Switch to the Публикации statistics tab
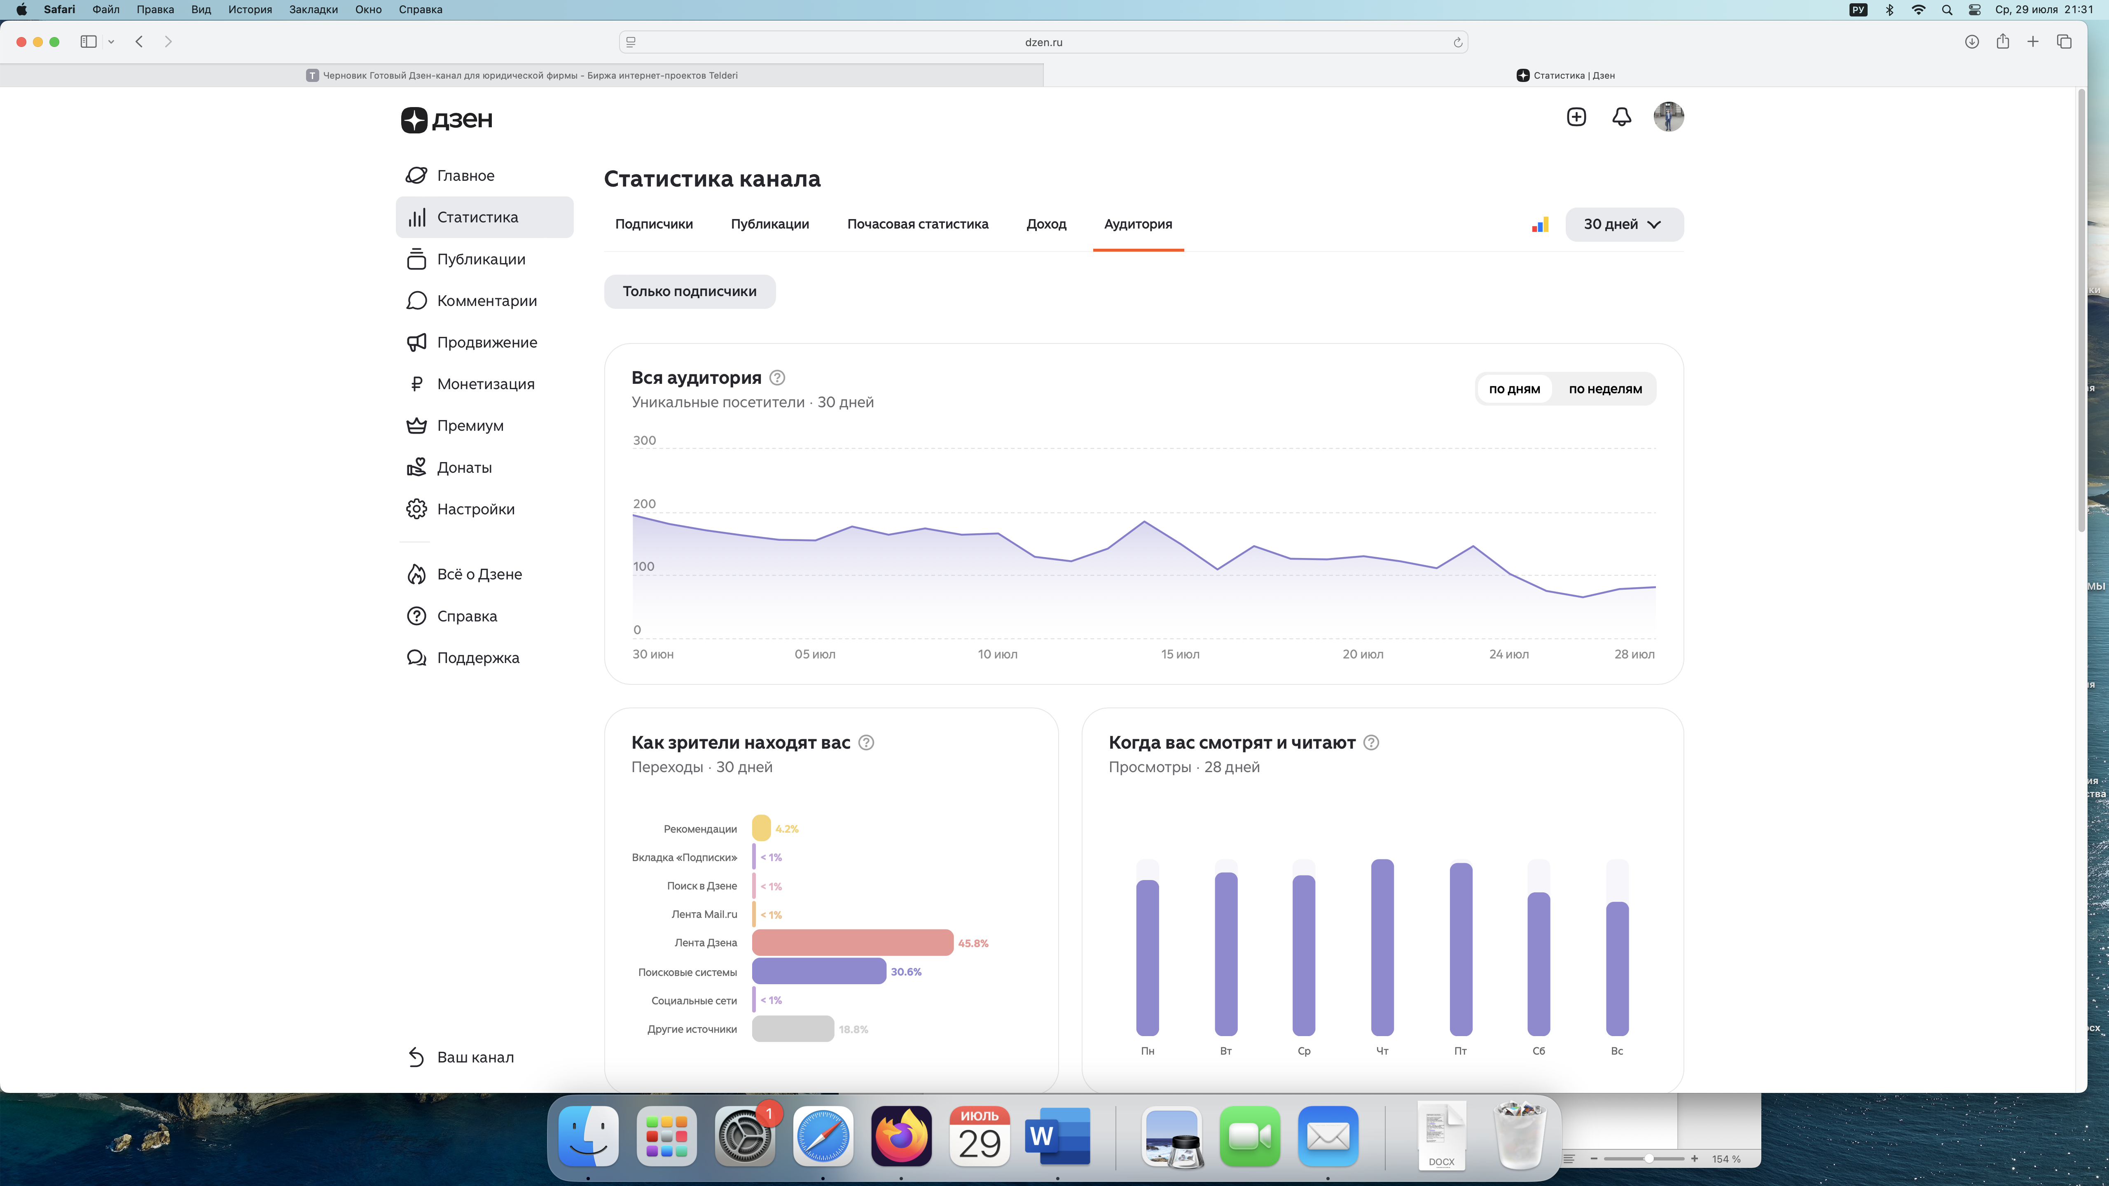Image resolution: width=2109 pixels, height=1186 pixels. click(x=769, y=224)
